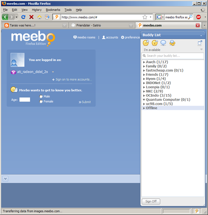Expand the INDONet (1/2) group

(x=144, y=83)
